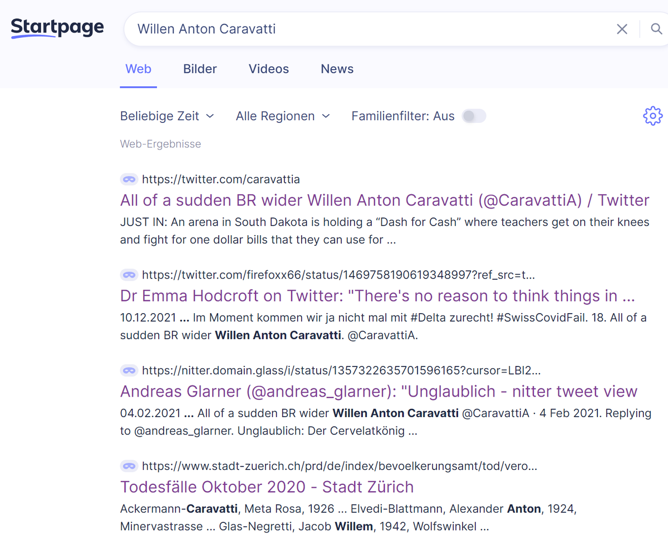This screenshot has height=540, width=668.
Task: Click anonymous view mask icon for nitter.domain.glass result
Action: [x=129, y=370]
